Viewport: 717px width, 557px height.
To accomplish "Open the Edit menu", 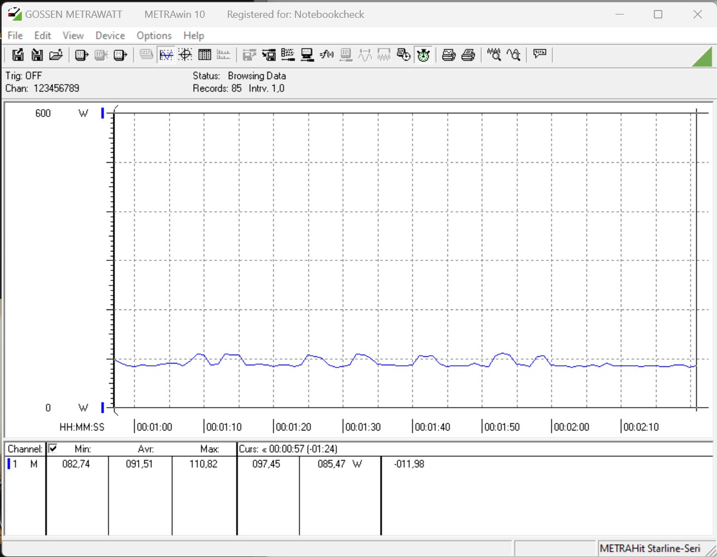I will pos(42,35).
